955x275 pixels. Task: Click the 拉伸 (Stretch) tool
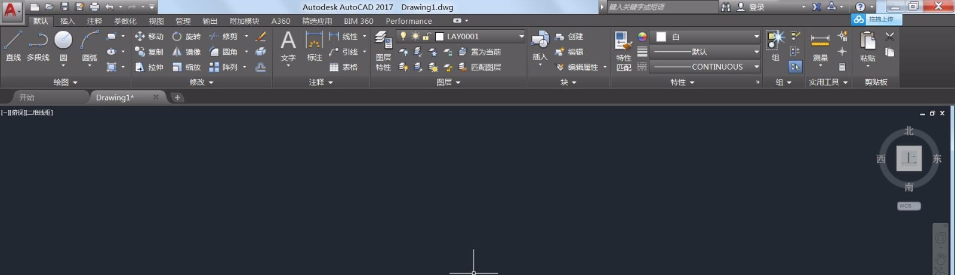point(149,67)
